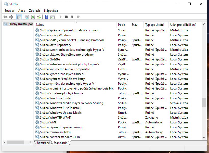
Task: Open the Akce menu
Action: point(22,11)
